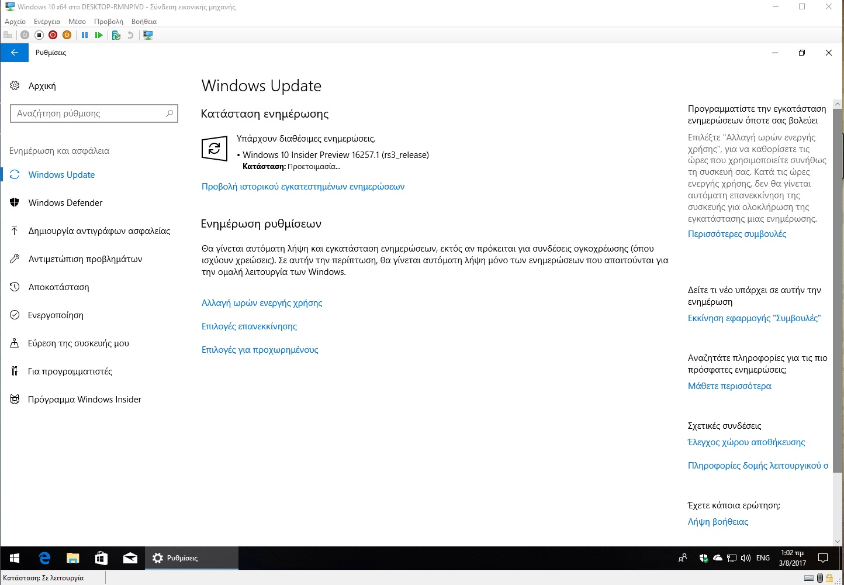Click the Hyper-V Pause button

(85, 35)
